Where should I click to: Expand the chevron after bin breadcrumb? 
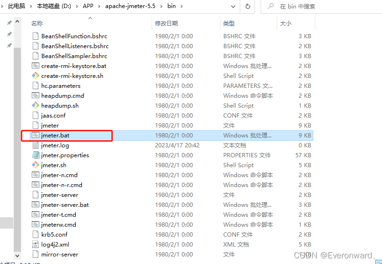pyautogui.click(x=182, y=6)
